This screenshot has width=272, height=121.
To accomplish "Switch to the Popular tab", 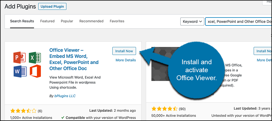I will click(x=67, y=21).
